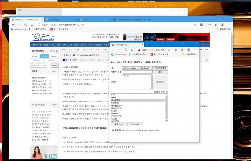
Task: Open QnA in the blue nav bar
Action: [x=53, y=45]
